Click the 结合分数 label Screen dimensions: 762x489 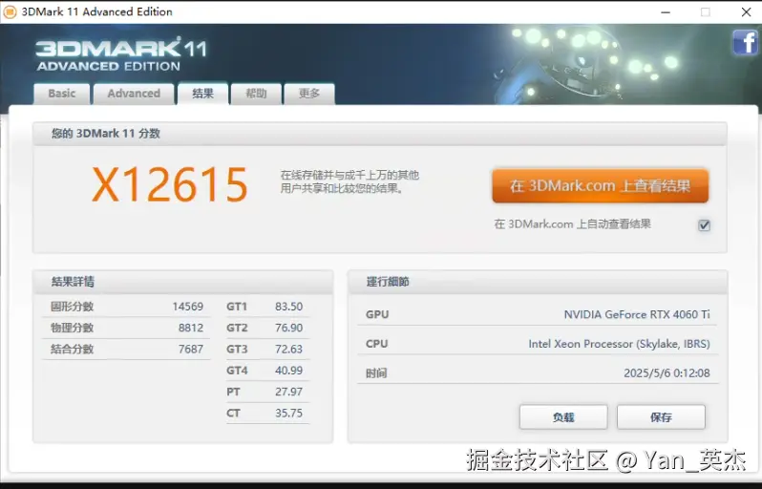tap(72, 349)
